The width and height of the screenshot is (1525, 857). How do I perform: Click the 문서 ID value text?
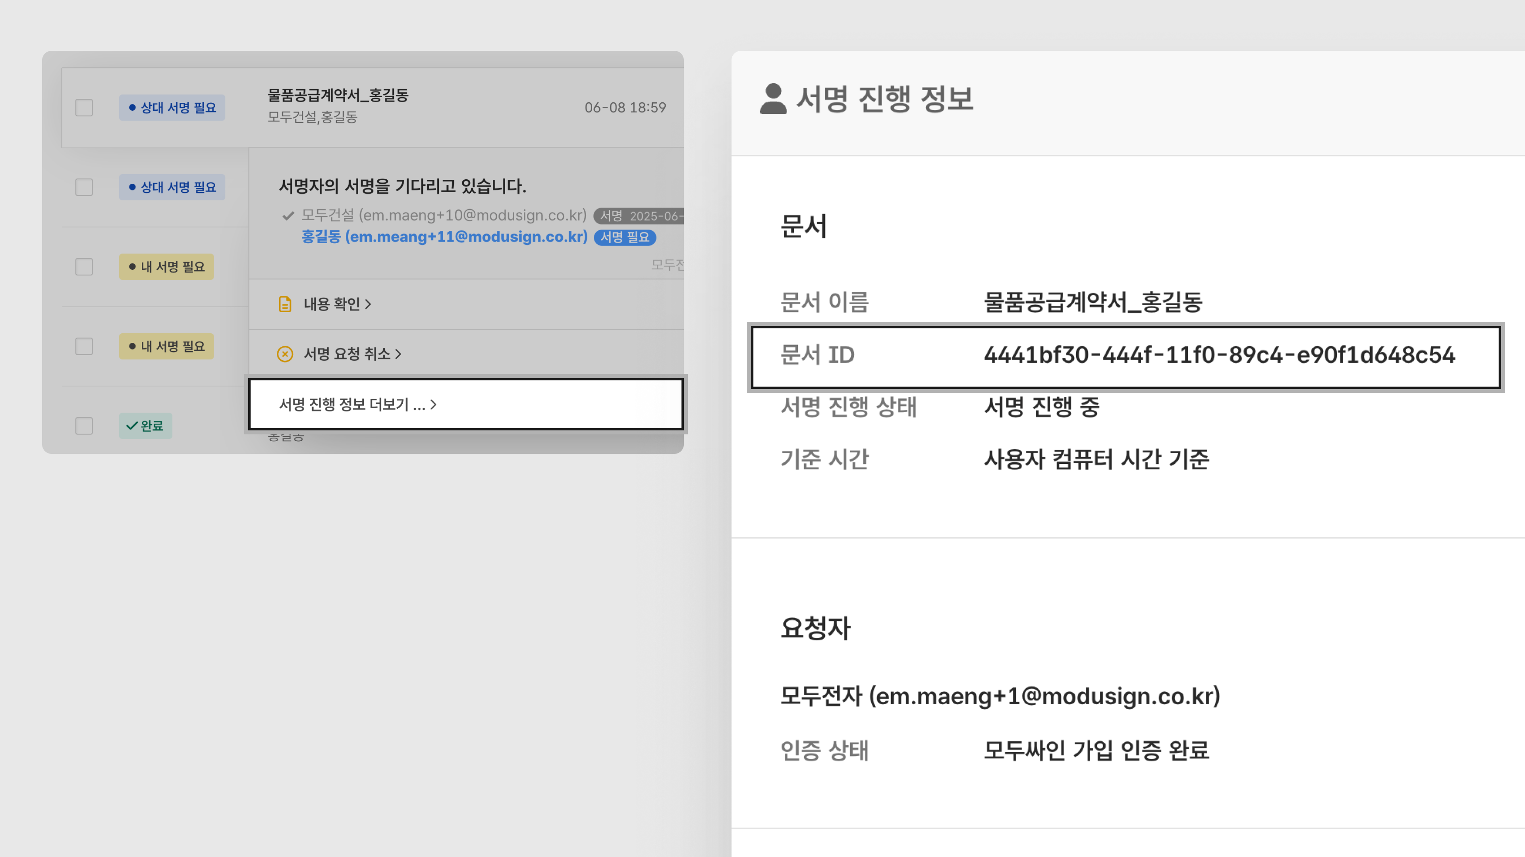click(x=1219, y=355)
